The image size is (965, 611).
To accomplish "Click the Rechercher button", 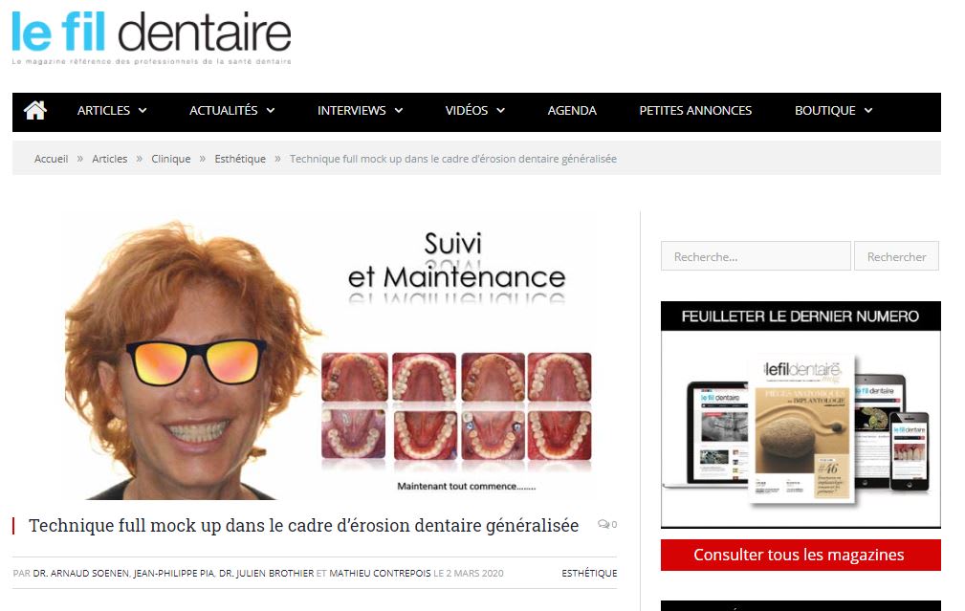I will (897, 256).
